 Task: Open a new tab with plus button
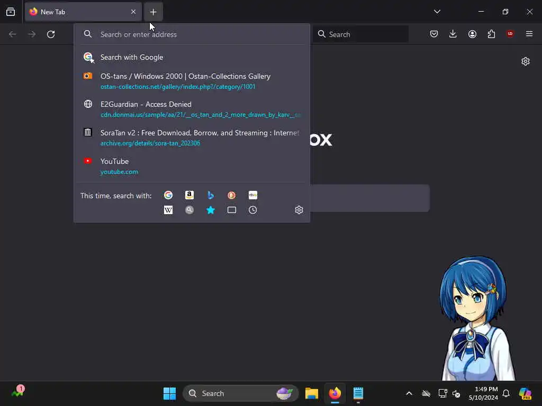pos(153,12)
